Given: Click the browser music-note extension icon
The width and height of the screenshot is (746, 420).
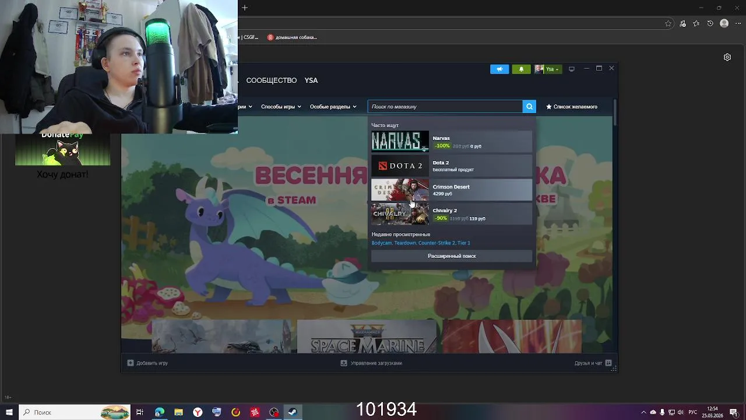Looking at the screenshot, I should click(x=682, y=23).
